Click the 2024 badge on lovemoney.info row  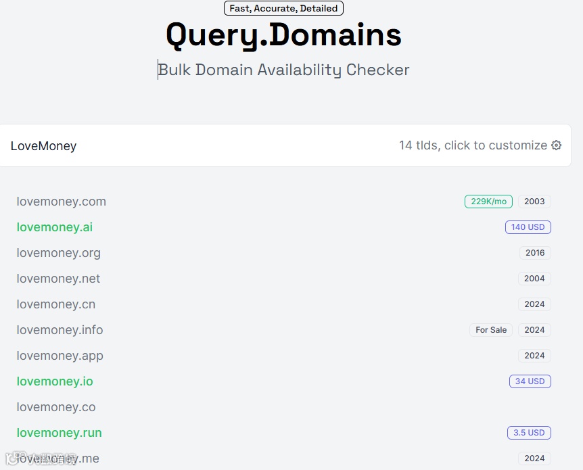(534, 330)
